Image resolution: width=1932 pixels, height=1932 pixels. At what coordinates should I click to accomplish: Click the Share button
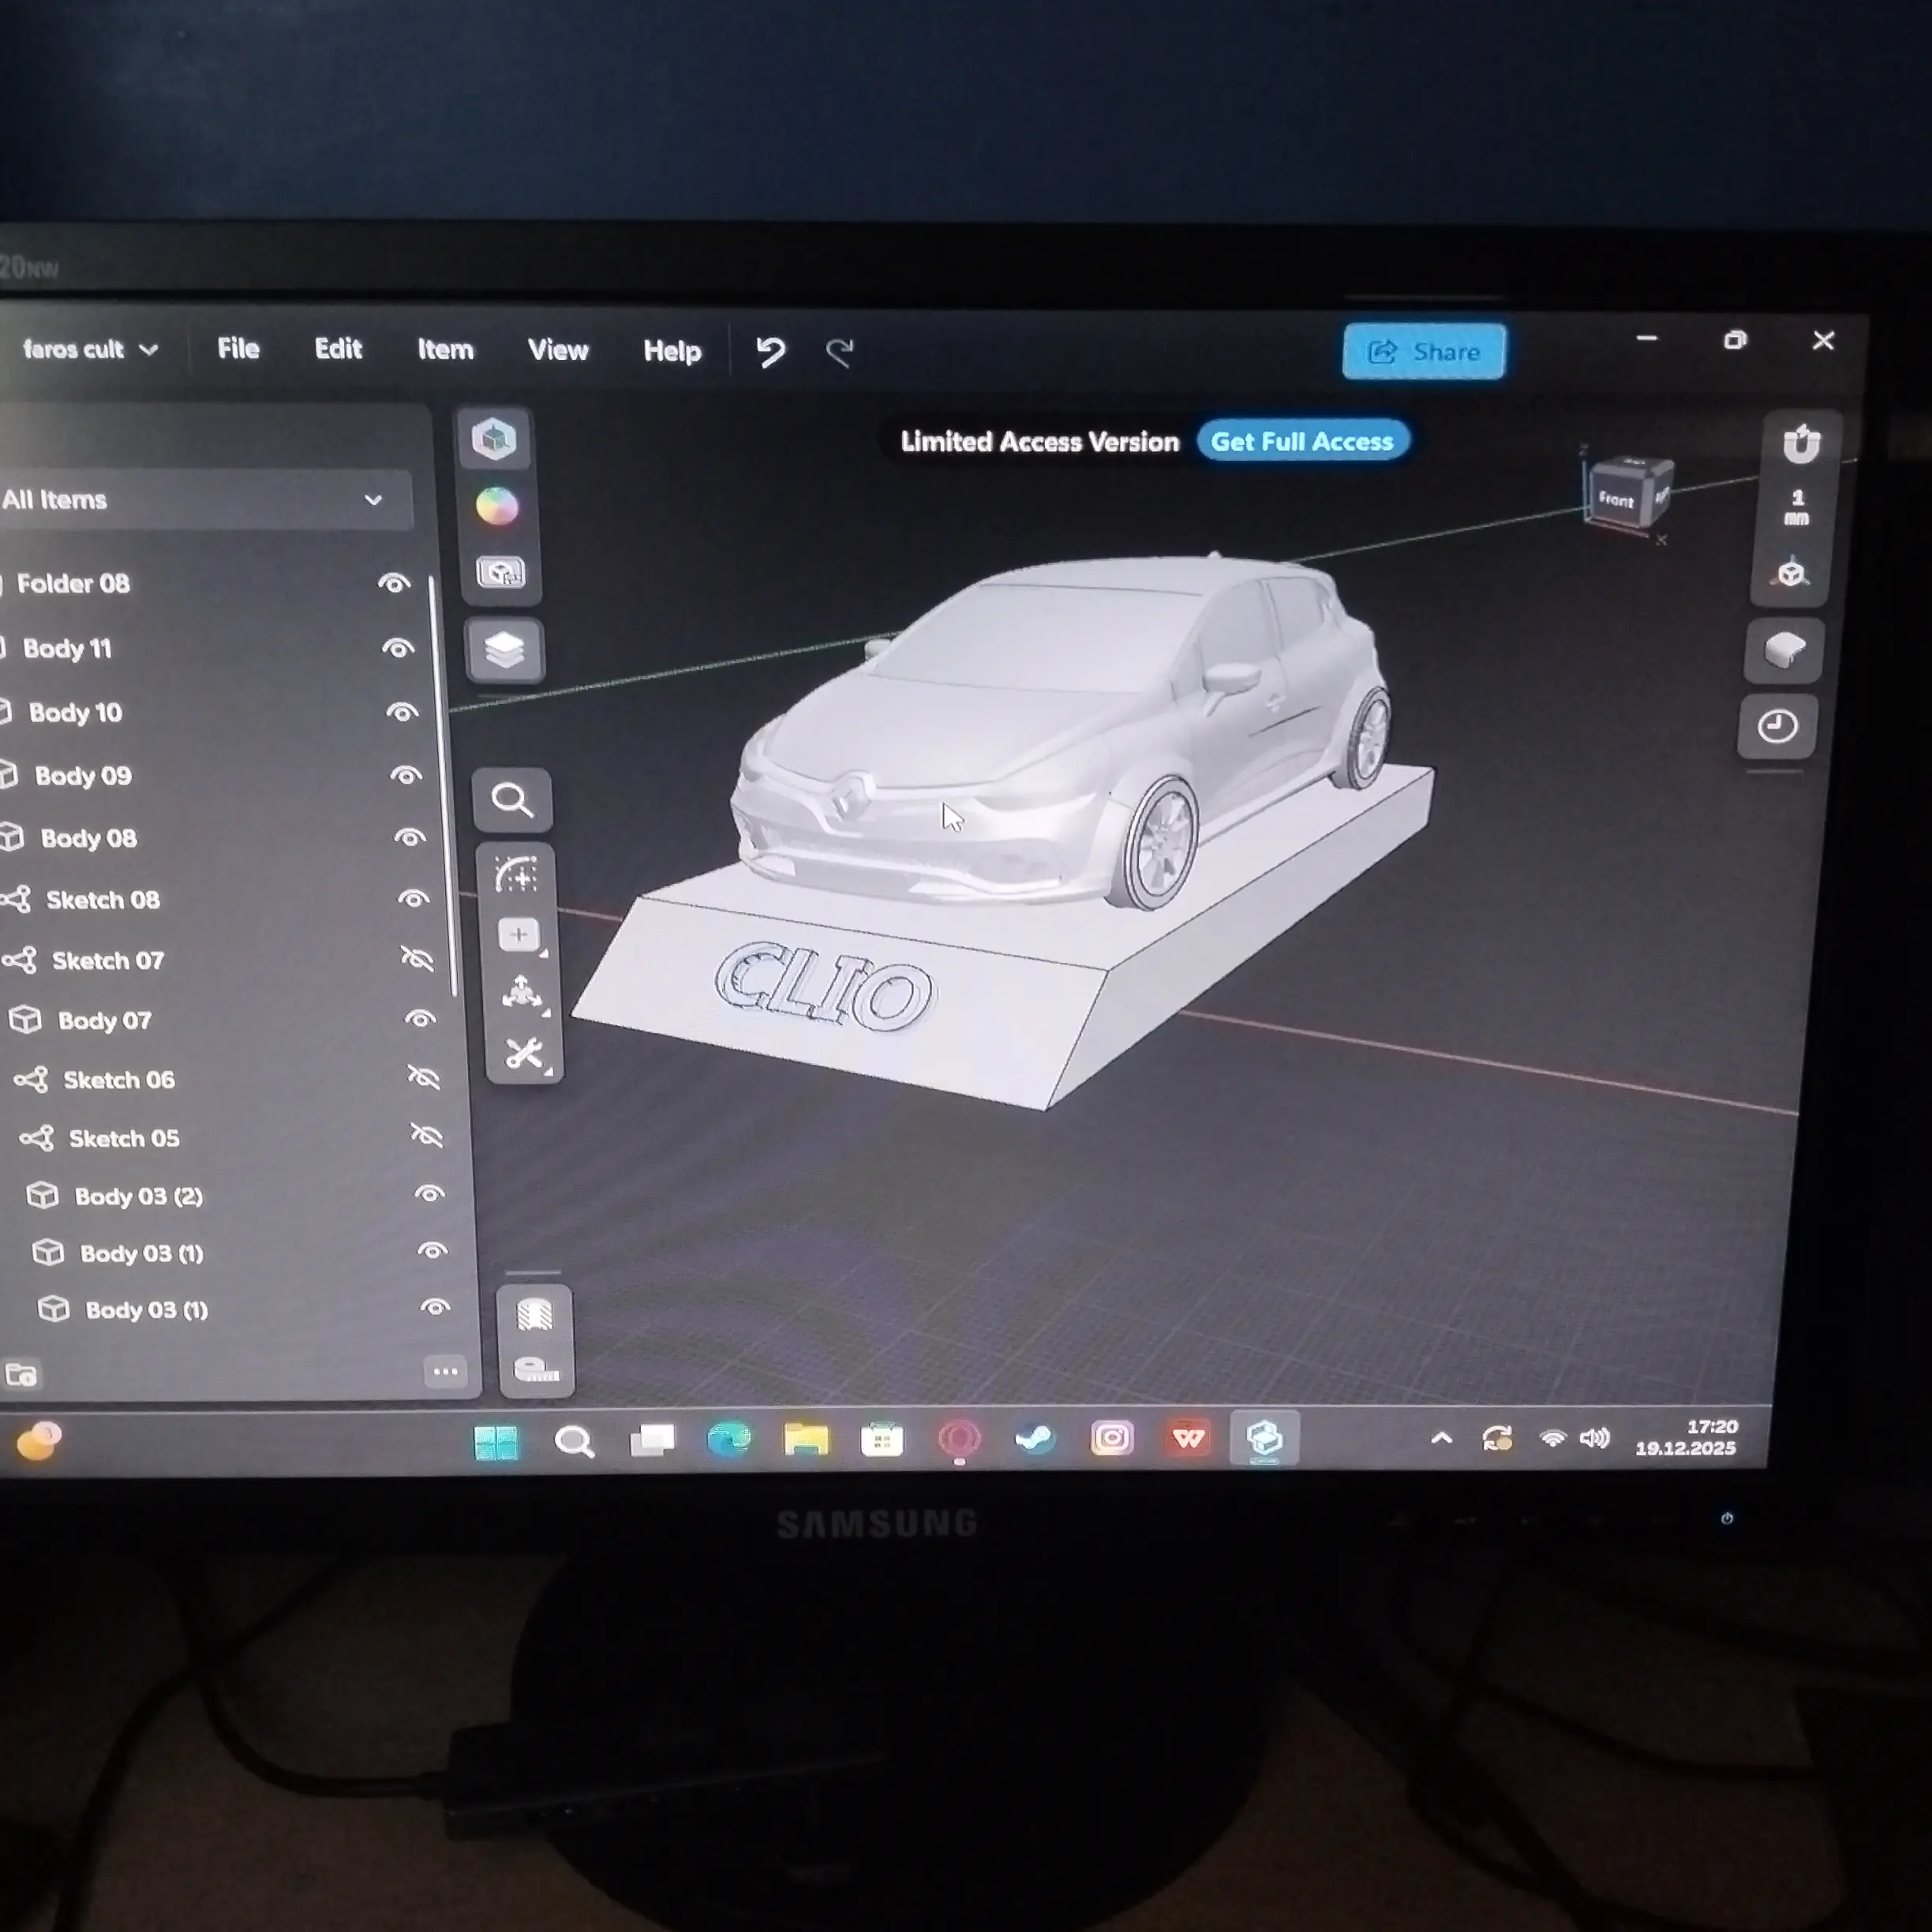pyautogui.click(x=1423, y=352)
